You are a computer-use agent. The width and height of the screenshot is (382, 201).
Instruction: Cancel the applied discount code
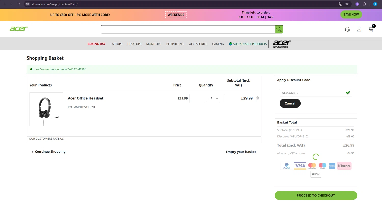click(x=290, y=103)
